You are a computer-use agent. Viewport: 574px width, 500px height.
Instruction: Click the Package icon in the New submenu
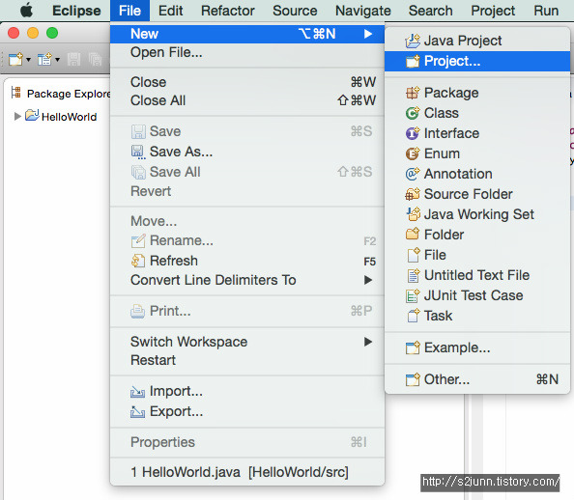(x=413, y=93)
